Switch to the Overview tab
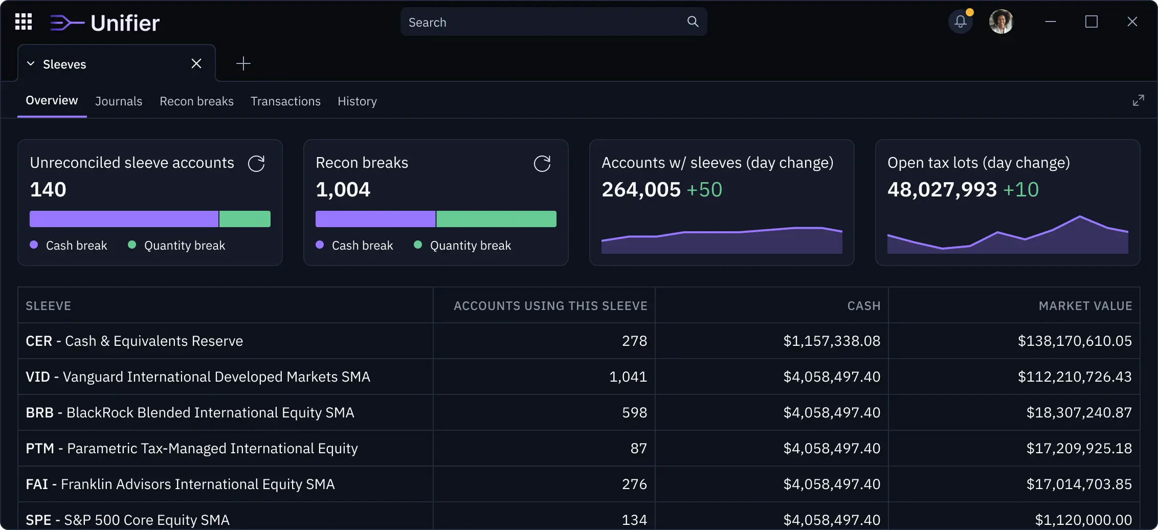 [52, 100]
